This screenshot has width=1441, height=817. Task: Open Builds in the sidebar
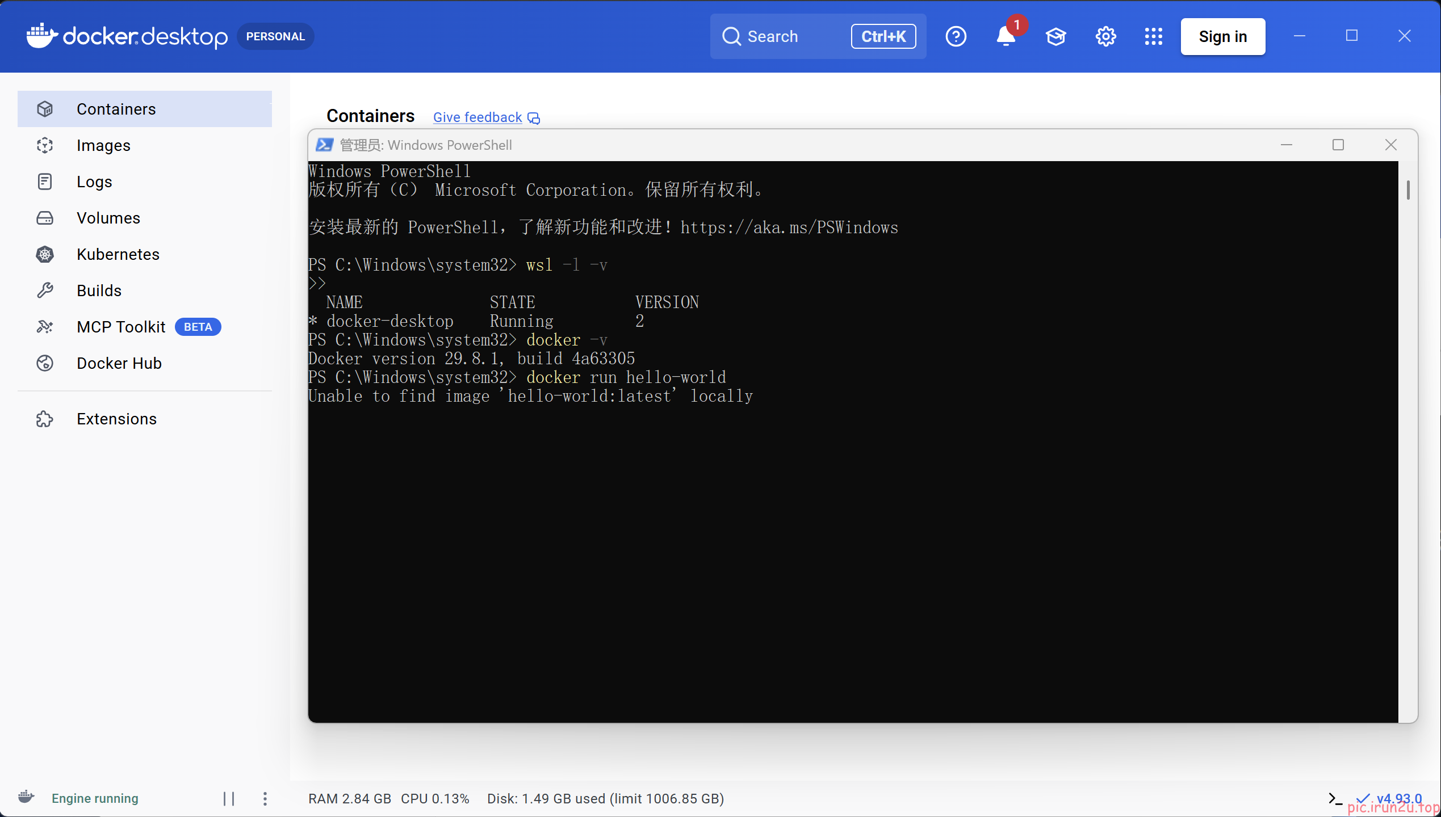pyautogui.click(x=145, y=290)
